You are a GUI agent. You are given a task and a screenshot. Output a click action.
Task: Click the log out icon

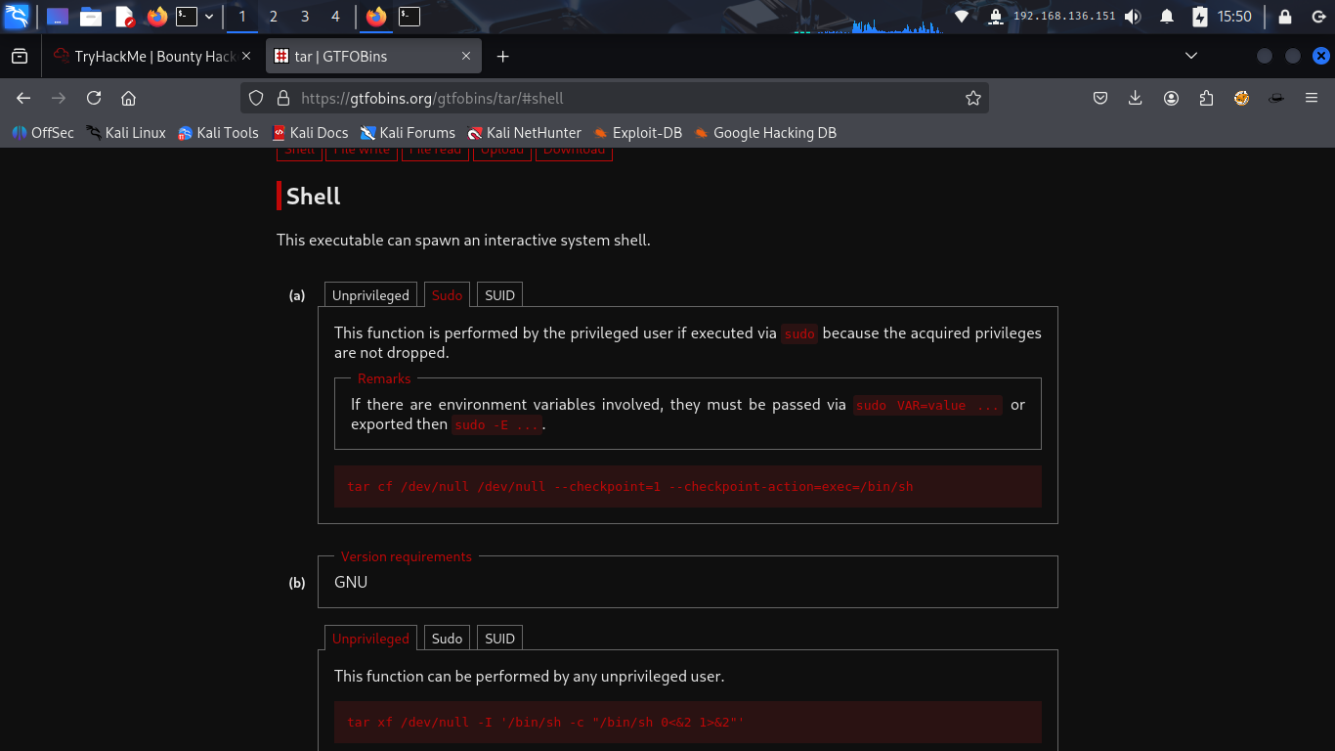1316,17
